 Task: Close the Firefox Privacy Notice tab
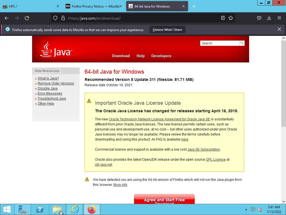(x=121, y=6)
